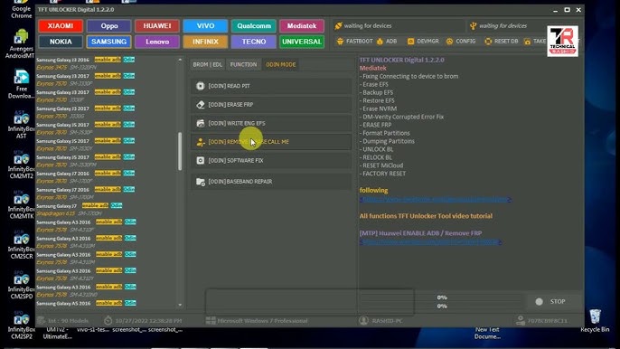The image size is (620, 349).
Task: Open FASTBOOT toolbar option
Action: 354,42
